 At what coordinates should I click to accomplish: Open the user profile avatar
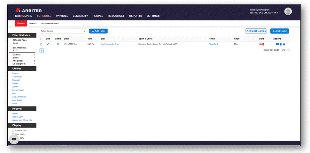coord(288,11)
